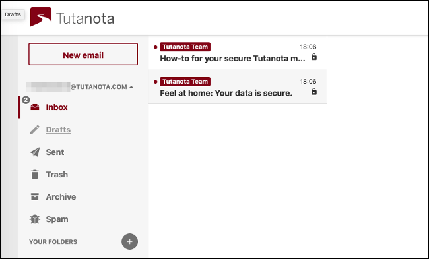Open the How-to for your secure Tutanota email
The width and height of the screenshot is (429, 259).
point(238,52)
